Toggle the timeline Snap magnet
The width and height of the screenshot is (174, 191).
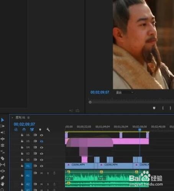[x=24, y=129]
